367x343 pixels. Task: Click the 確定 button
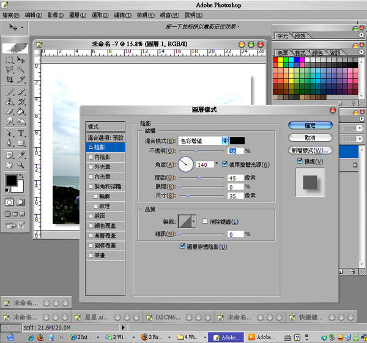point(310,125)
